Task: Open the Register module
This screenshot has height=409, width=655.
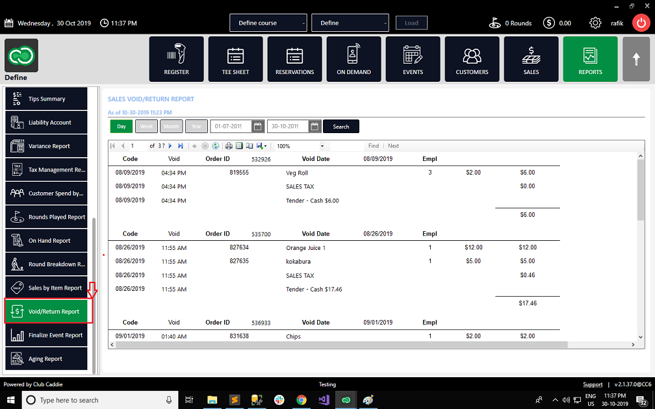Action: tap(176, 59)
